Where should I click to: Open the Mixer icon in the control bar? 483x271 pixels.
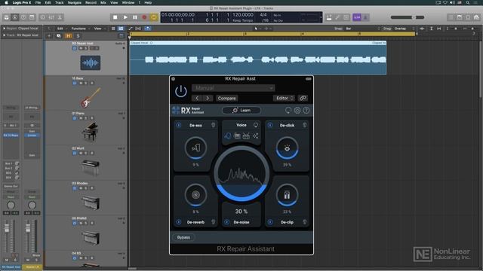point(51,17)
